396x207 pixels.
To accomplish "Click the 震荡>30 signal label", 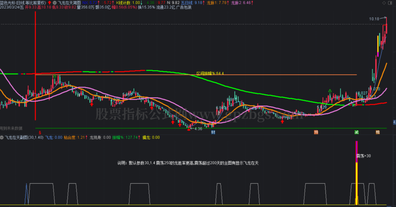I will click(363, 156).
